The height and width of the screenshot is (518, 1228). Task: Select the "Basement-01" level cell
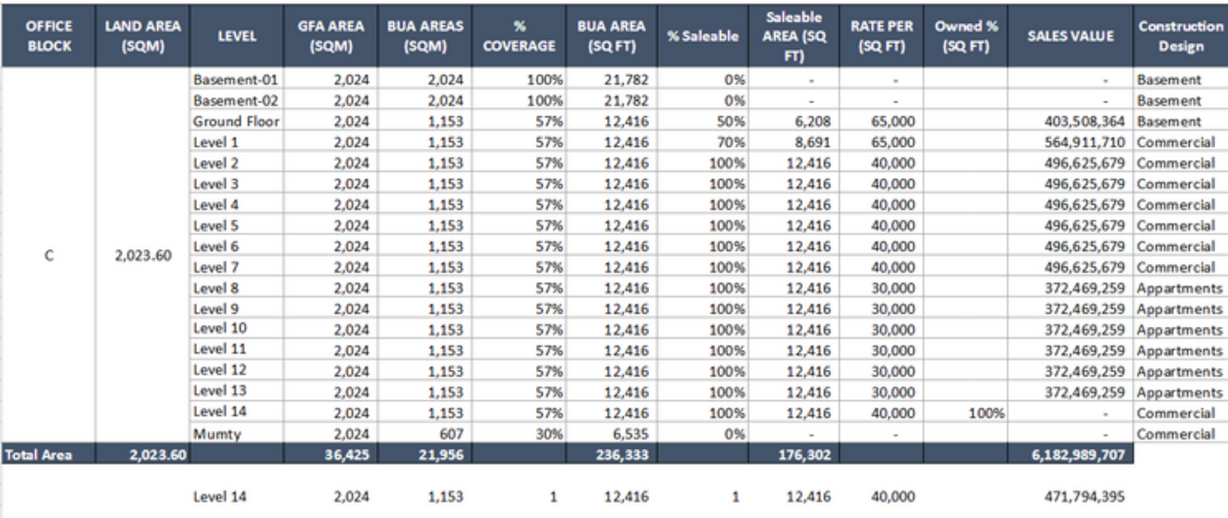click(x=236, y=80)
